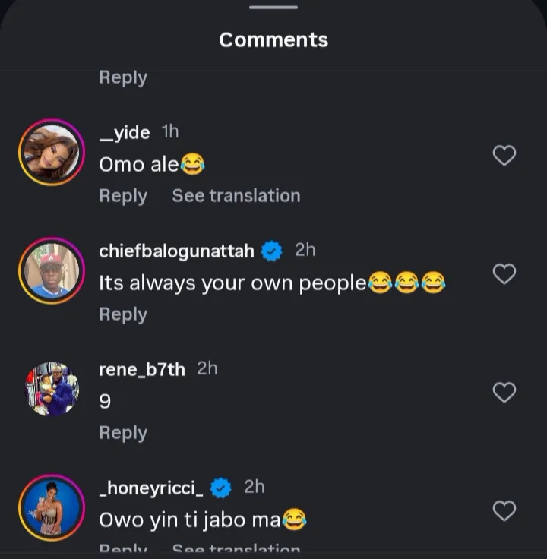Tap the drag handle above Comments
This screenshot has height=559, width=547.
pos(273,8)
